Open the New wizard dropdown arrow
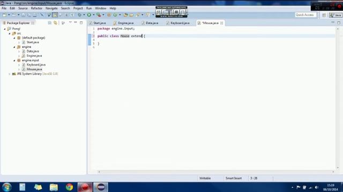Viewport: 343px width, 192px height. pyautogui.click(x=9, y=15)
